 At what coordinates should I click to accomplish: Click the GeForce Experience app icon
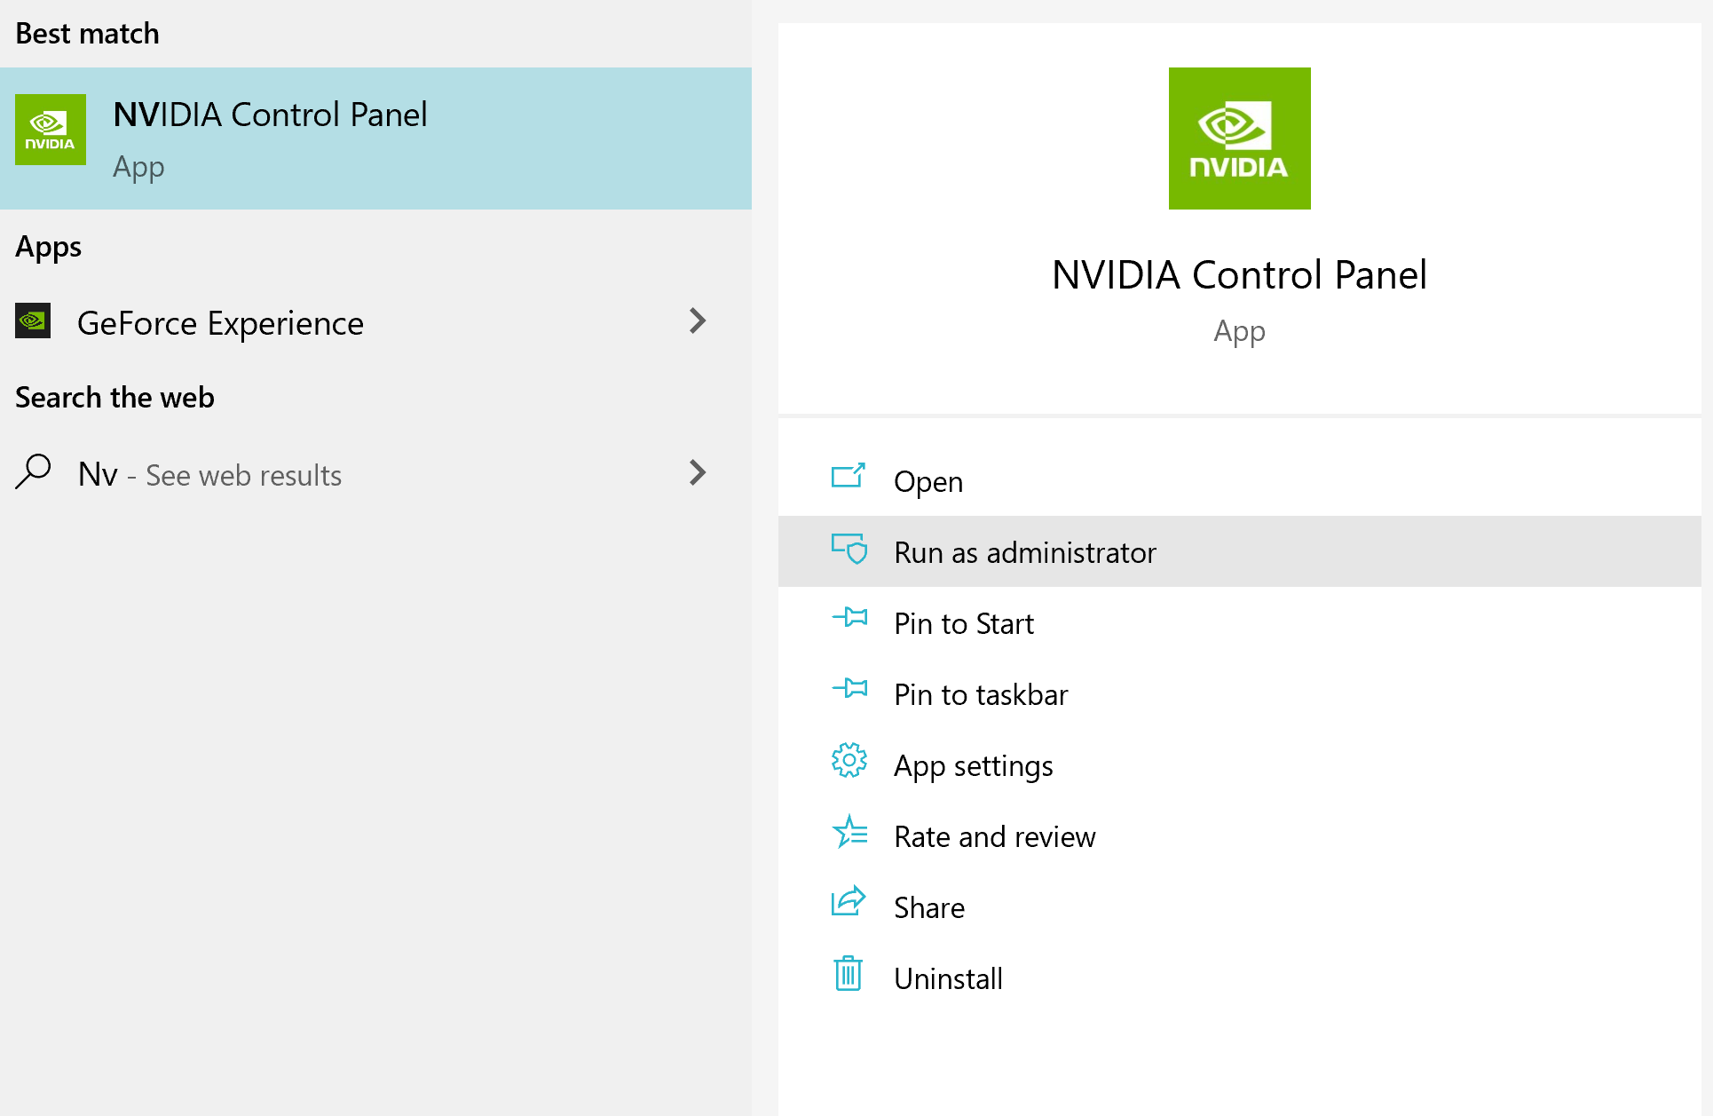[33, 321]
